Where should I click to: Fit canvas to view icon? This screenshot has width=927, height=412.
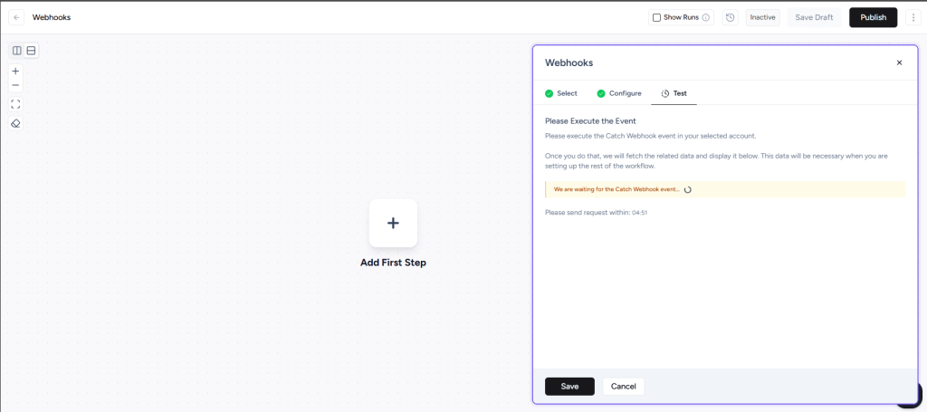[x=15, y=104]
